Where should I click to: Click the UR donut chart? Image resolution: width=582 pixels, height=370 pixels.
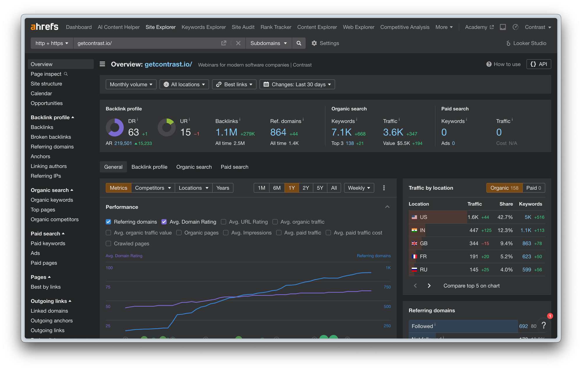coord(167,127)
